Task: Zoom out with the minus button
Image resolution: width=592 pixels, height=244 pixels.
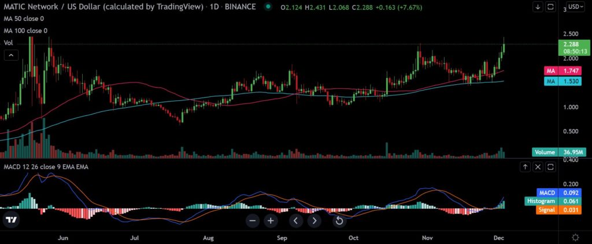Action: pos(252,221)
